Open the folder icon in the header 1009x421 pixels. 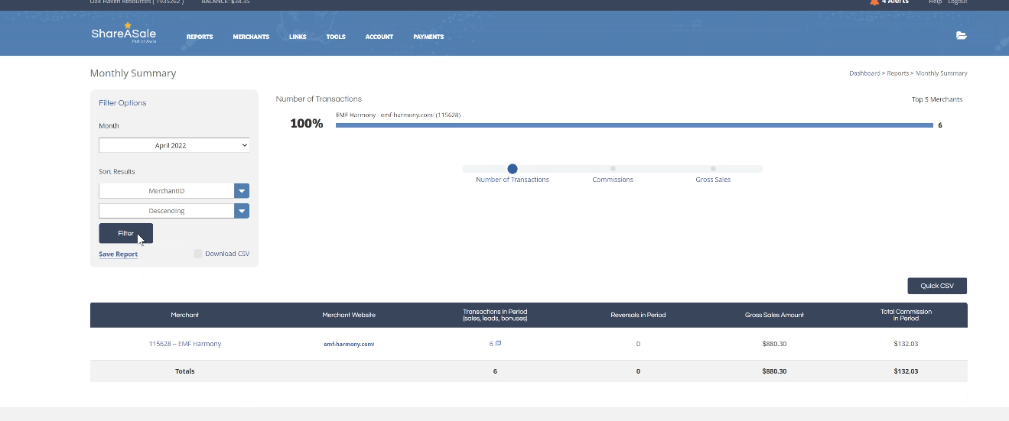pos(962,36)
